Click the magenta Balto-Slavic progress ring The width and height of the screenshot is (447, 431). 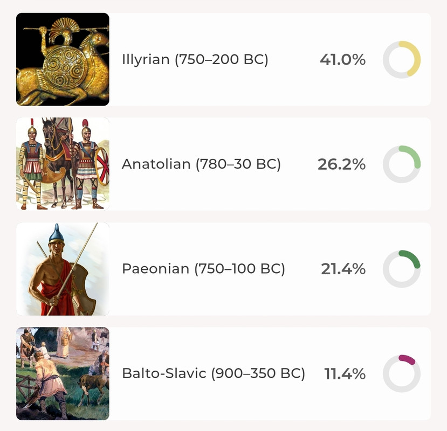point(401,373)
